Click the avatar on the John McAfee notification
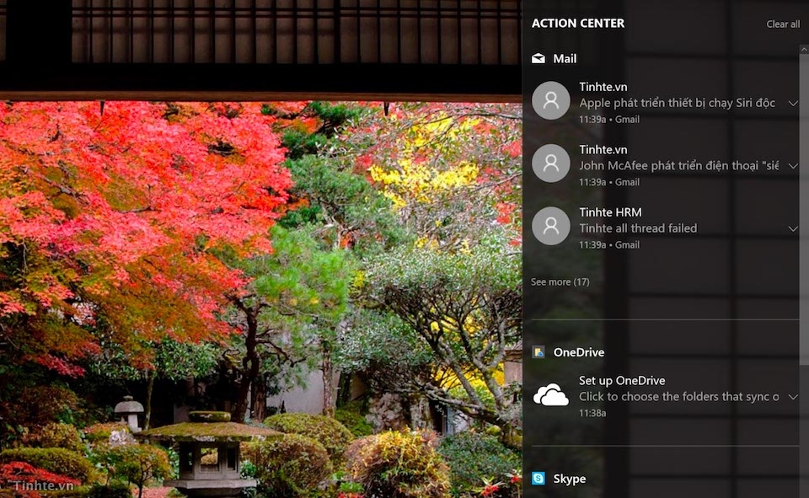The height and width of the screenshot is (498, 809). point(551,163)
